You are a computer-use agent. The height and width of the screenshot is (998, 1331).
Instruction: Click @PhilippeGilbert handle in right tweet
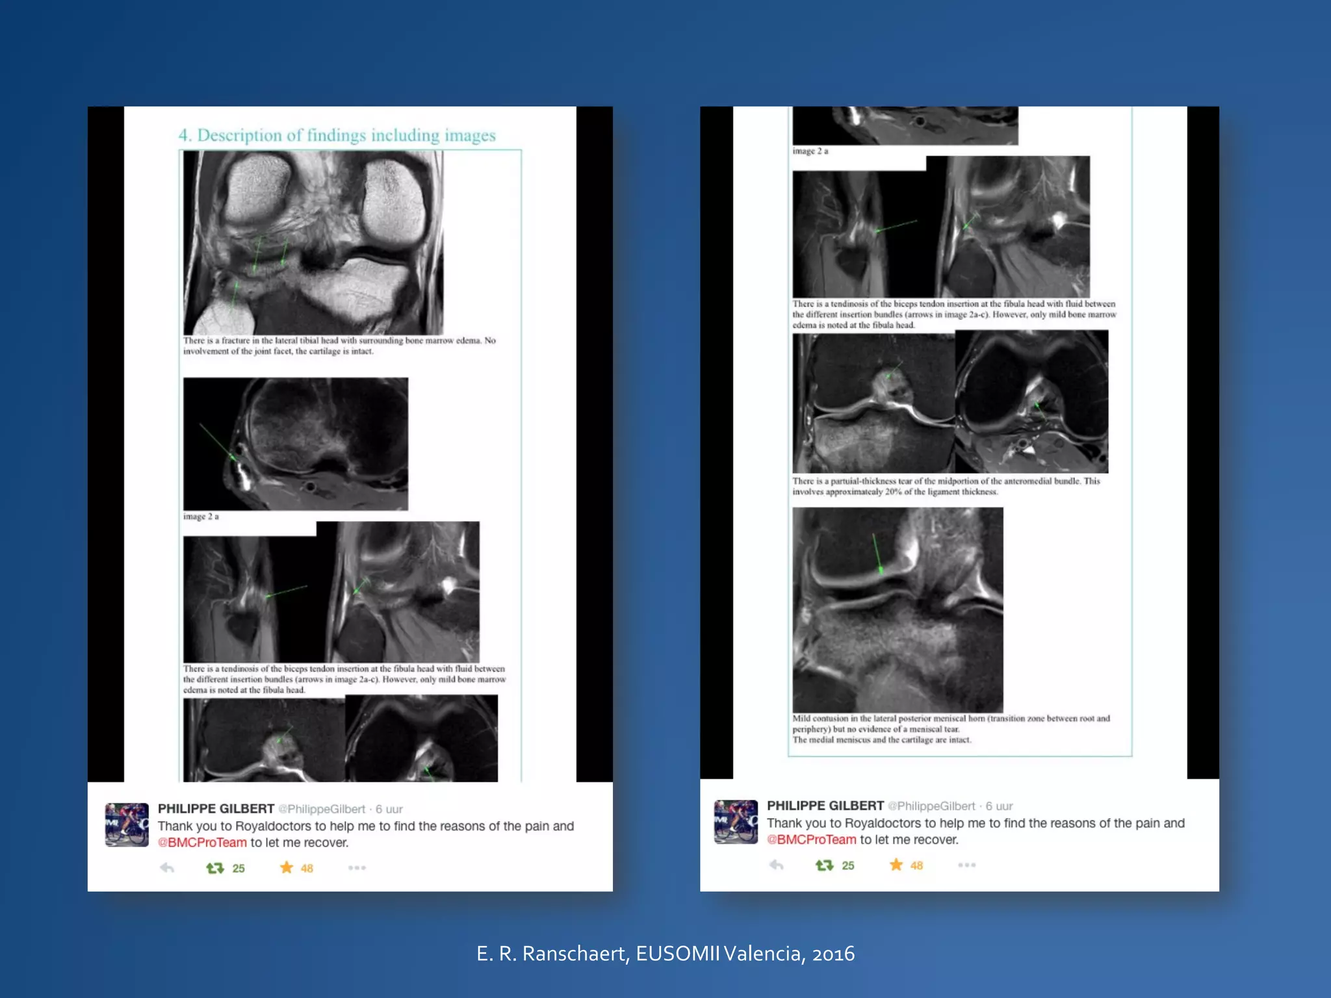(x=931, y=806)
